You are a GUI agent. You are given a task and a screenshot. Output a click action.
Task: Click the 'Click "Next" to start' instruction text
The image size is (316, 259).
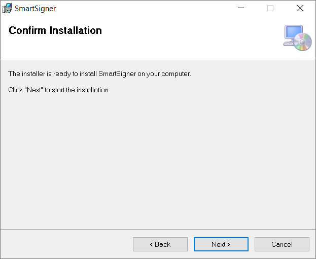pos(59,90)
